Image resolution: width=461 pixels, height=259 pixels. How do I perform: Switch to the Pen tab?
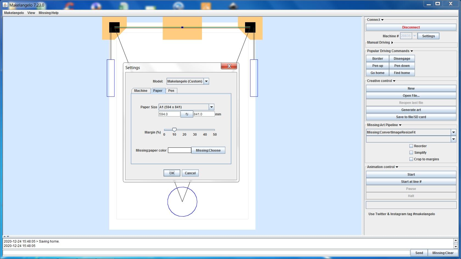[x=171, y=91]
